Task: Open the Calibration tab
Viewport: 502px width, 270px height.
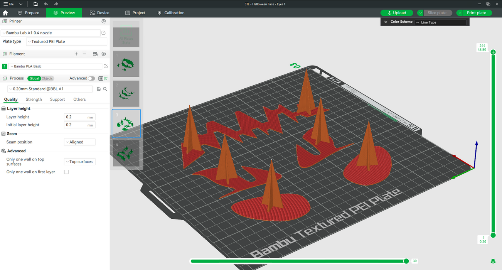Action: point(171,13)
